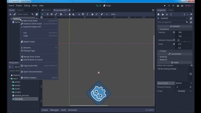Viewport: 201px width, 113px height.
Task: Select Change Type in context menu
Action: pos(39,51)
